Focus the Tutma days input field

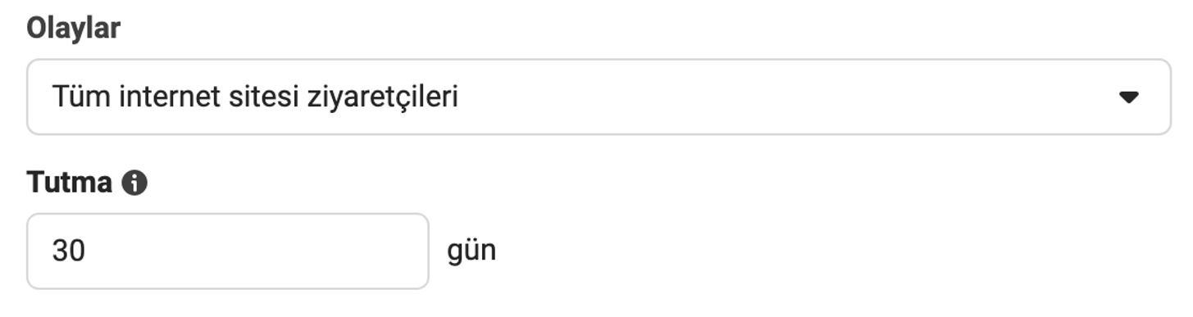(x=228, y=251)
